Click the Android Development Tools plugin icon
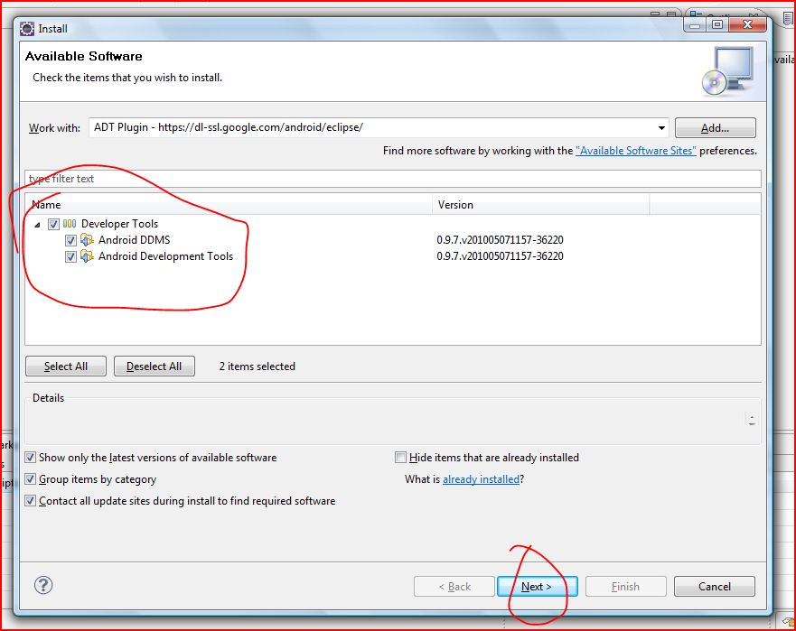The width and height of the screenshot is (796, 631). tap(87, 256)
